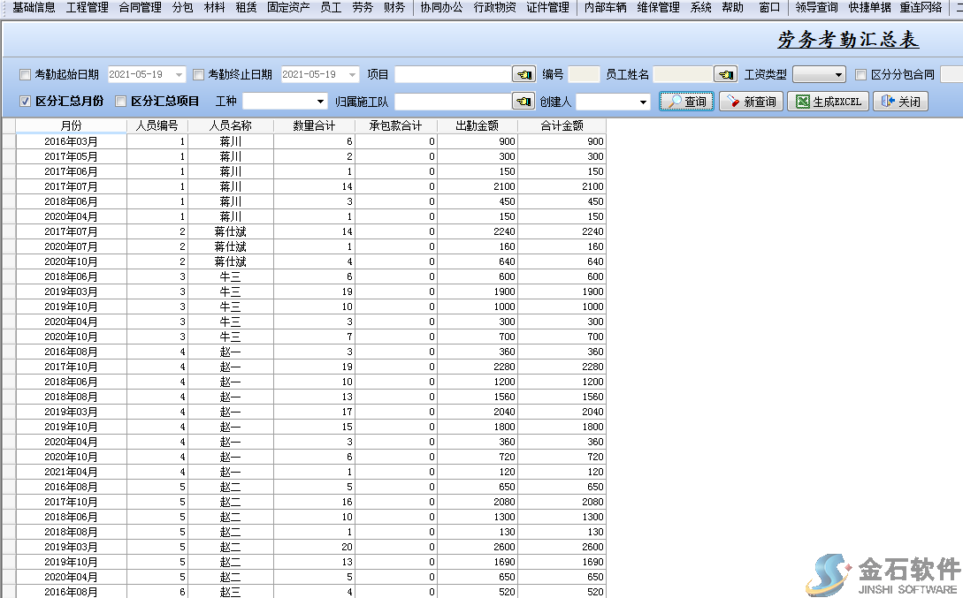Open the 财务 menu

tap(394, 8)
